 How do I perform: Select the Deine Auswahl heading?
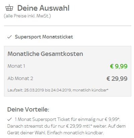[x=44, y=8]
